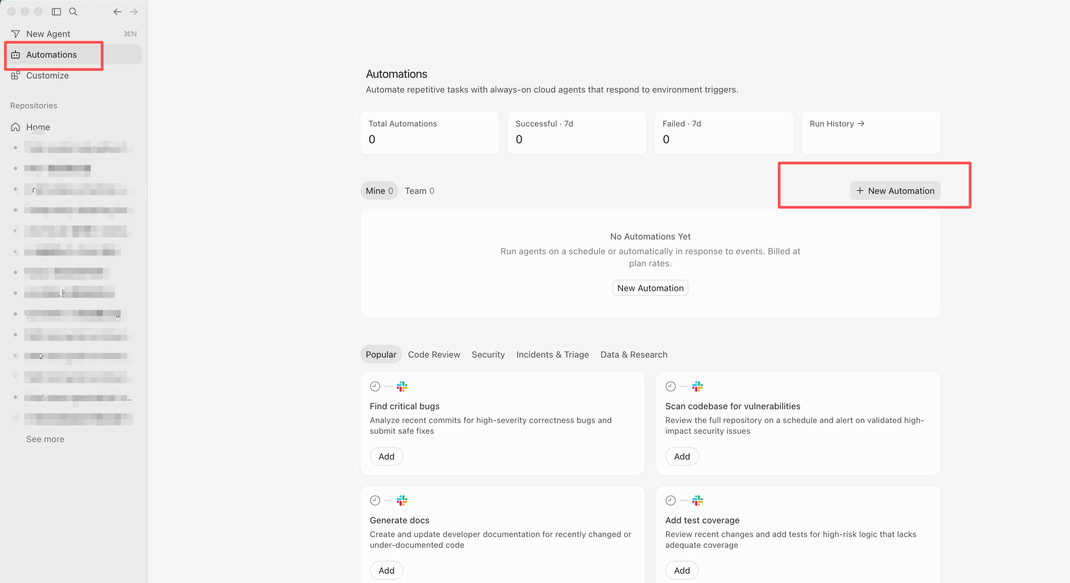Click the Total Automations card
This screenshot has width=1070, height=583.
430,133
